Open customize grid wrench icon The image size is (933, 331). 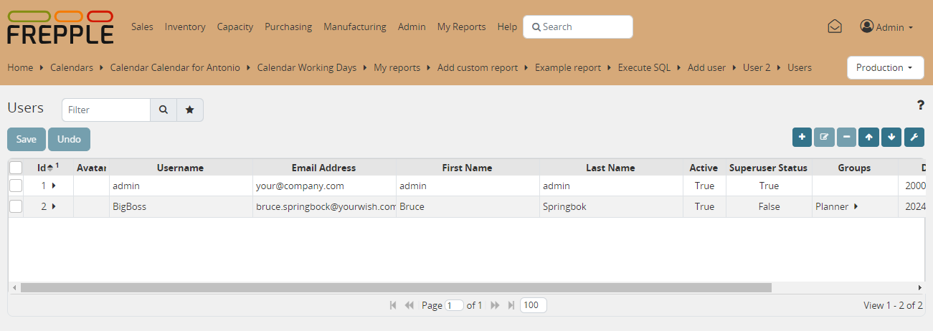pyautogui.click(x=914, y=137)
